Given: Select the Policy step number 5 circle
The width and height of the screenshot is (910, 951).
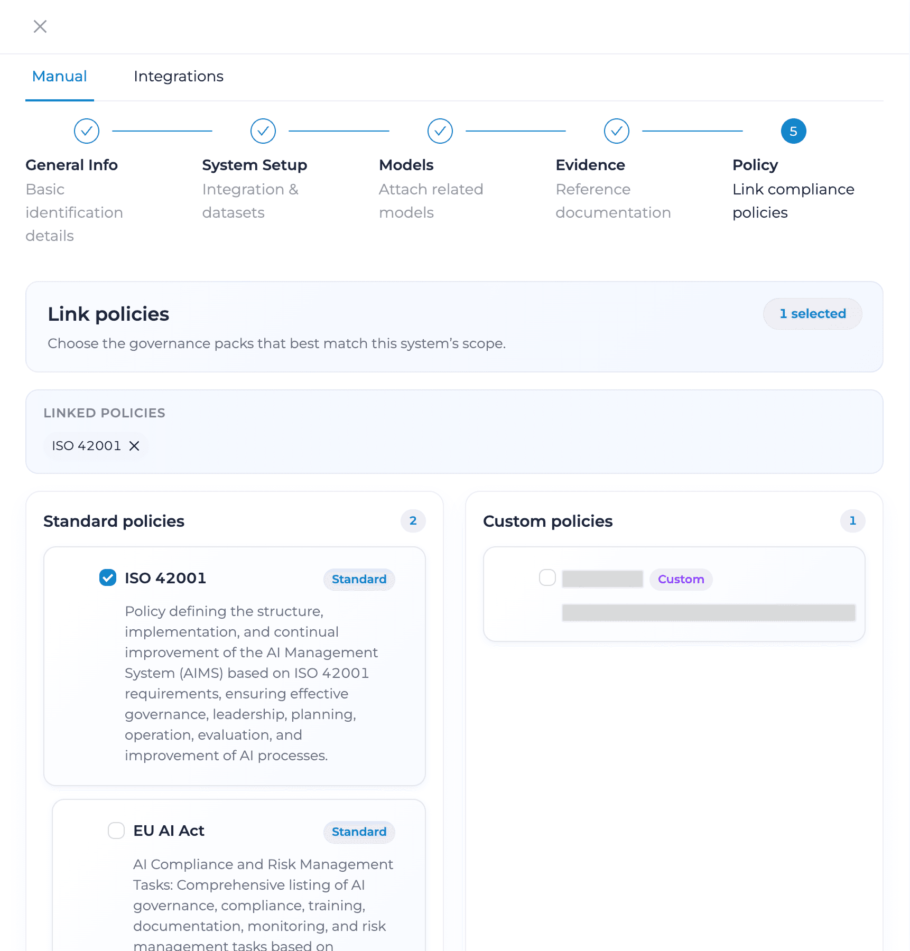Looking at the screenshot, I should [793, 131].
